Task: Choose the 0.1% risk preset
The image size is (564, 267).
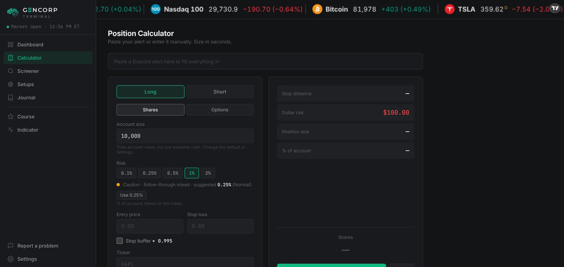Action: 126,173
